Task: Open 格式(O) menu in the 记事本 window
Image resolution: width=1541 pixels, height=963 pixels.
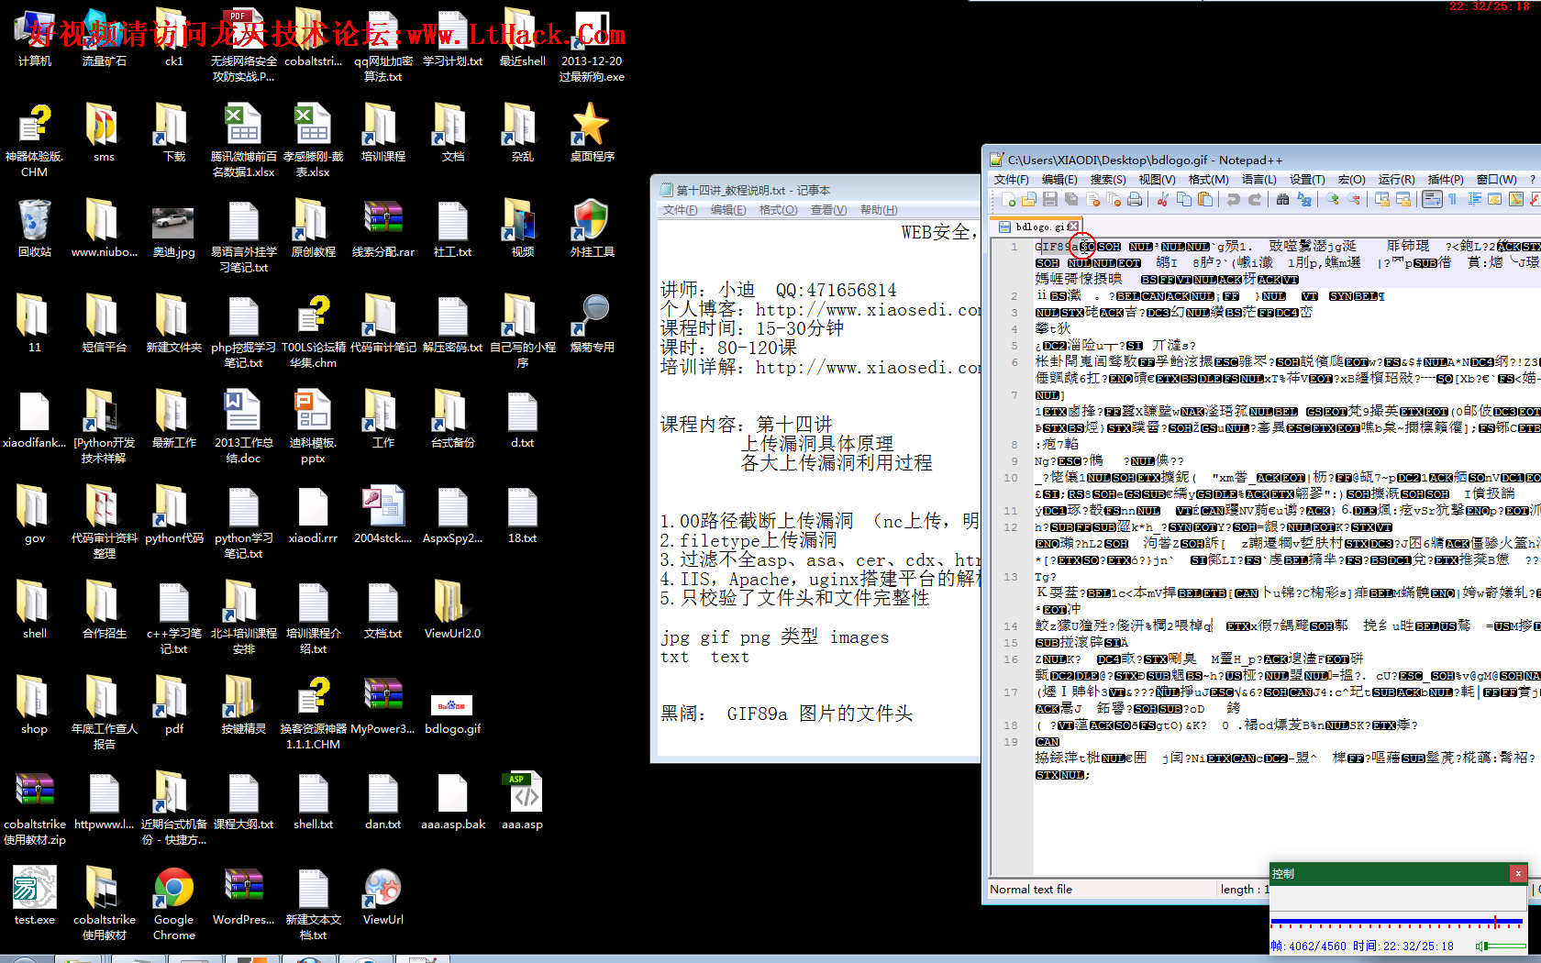Action: [x=778, y=210]
